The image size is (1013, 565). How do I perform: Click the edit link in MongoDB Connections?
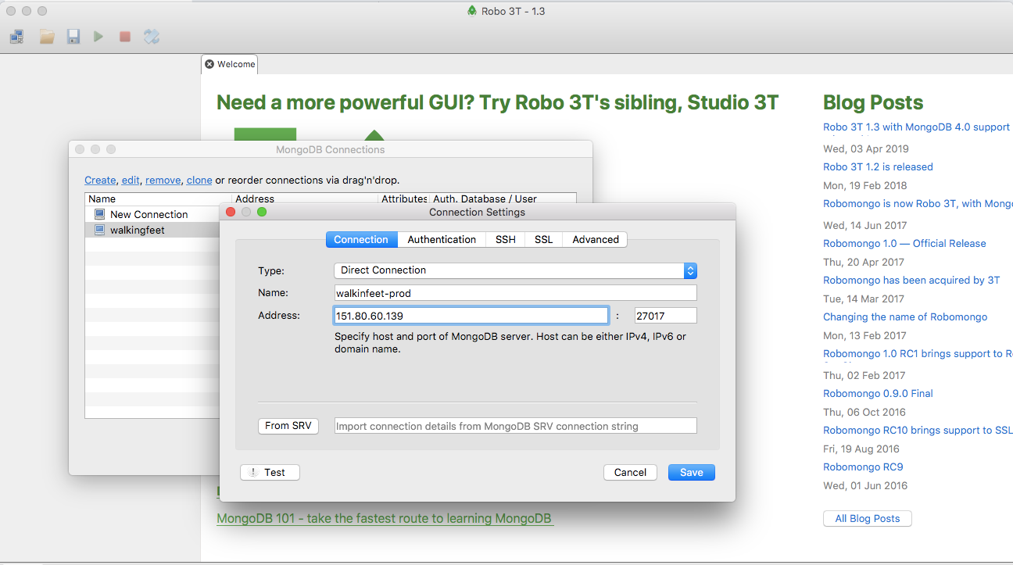pos(131,180)
